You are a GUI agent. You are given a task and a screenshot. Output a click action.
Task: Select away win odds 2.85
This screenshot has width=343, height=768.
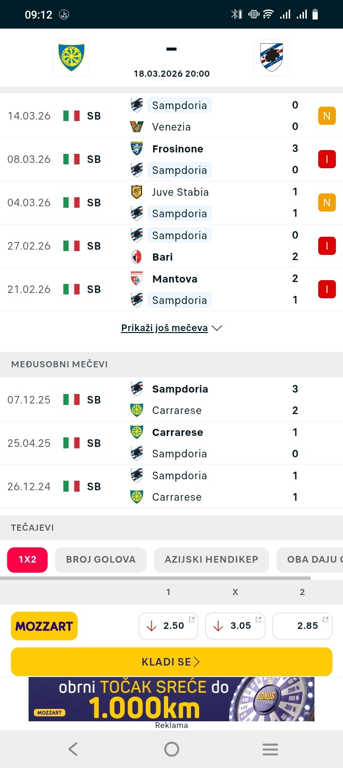[x=302, y=626]
